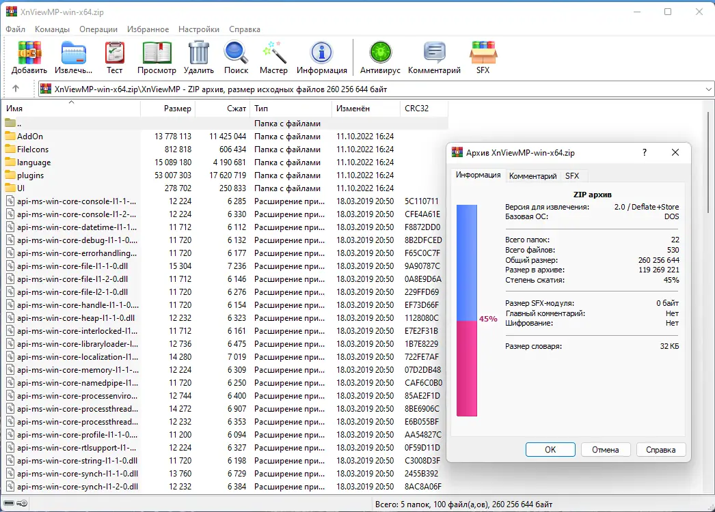Sort by the Изменён column header
The height and width of the screenshot is (512, 715).
coord(365,109)
